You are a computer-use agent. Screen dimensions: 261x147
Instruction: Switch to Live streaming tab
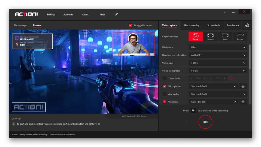(192, 25)
